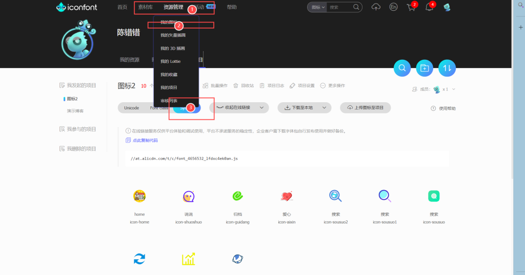Select 演示博客 project in sidebar
The image size is (525, 275).
75,110
